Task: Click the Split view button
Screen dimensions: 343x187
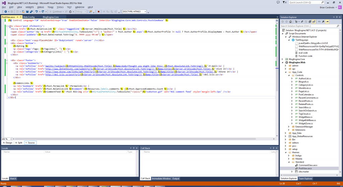Action: tap(19, 143)
